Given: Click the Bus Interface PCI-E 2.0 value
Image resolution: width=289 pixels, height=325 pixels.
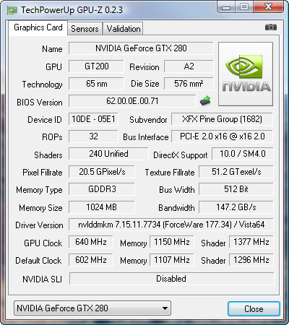Looking at the screenshot, I should coord(222,136).
